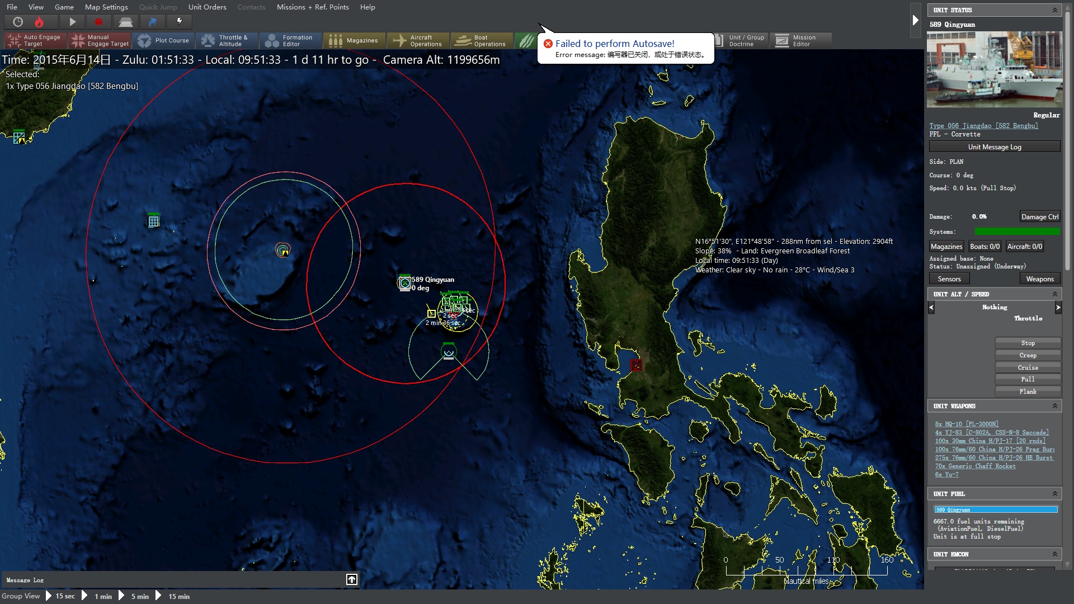Viewport: 1074px width, 604px height.
Task: Click the flame icon in top toolbar
Action: coord(39,22)
